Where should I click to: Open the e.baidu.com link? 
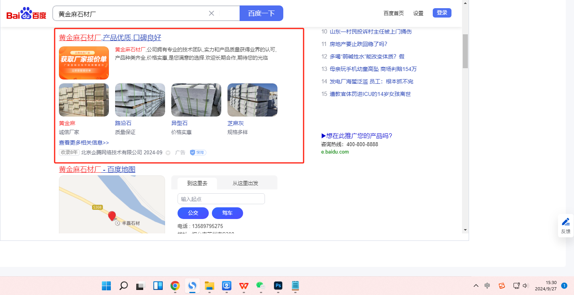(335, 152)
